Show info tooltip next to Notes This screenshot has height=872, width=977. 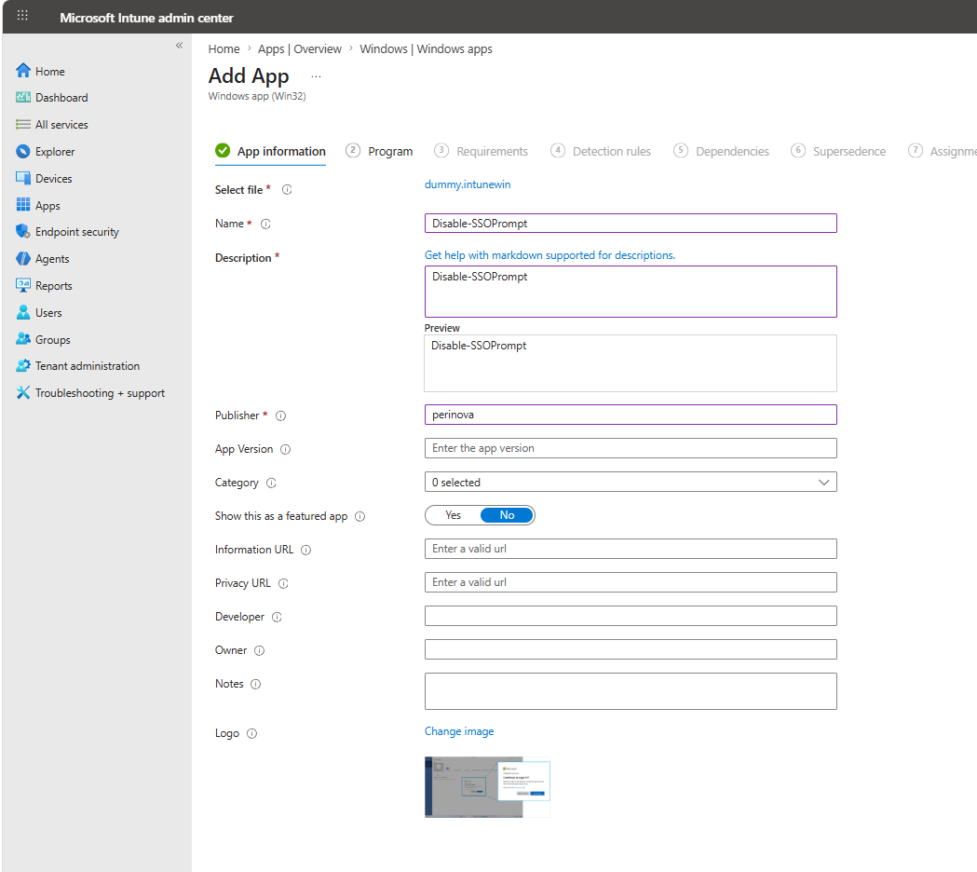point(255,685)
